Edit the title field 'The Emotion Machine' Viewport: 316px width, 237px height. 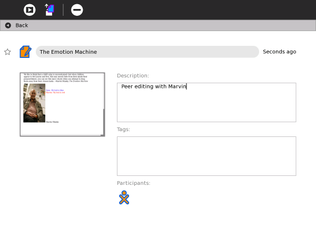pyautogui.click(x=147, y=52)
